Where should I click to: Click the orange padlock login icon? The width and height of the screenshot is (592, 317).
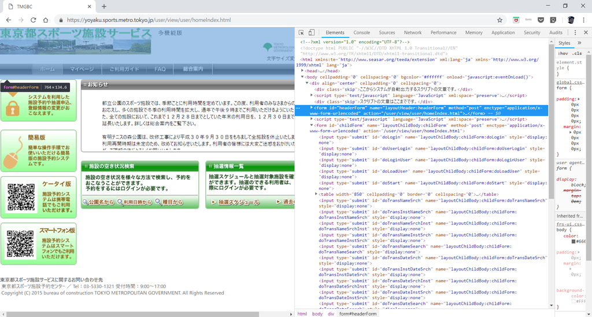13,109
